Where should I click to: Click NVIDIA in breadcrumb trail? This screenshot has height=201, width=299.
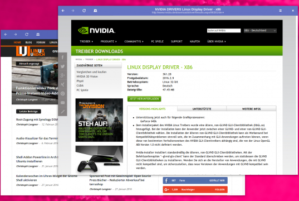coord(79,60)
